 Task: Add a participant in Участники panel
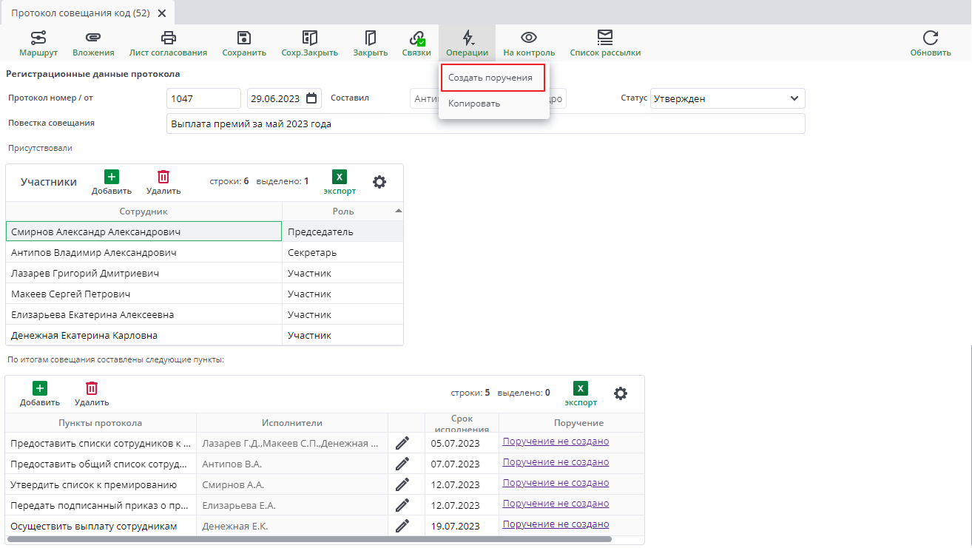111,182
